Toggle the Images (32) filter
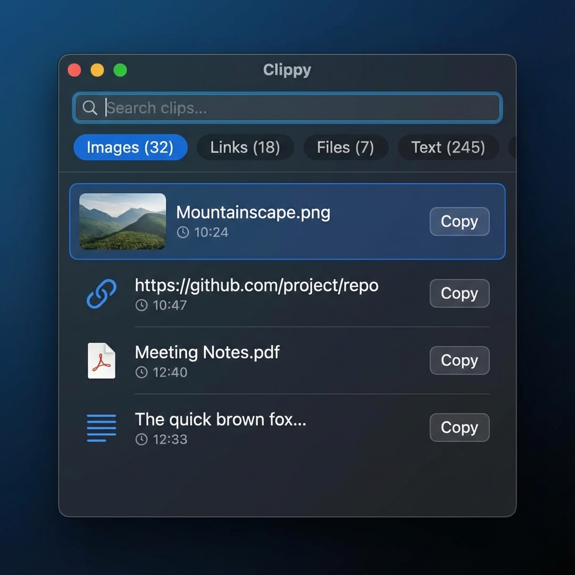Viewport: 575px width, 575px height. (x=130, y=147)
